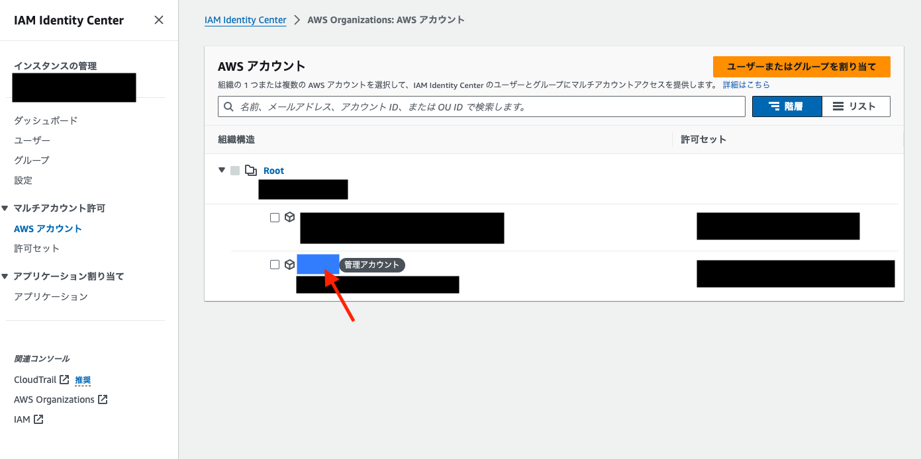Switch to the リスト (list) view
Image resolution: width=921 pixels, height=459 pixels.
856,106
